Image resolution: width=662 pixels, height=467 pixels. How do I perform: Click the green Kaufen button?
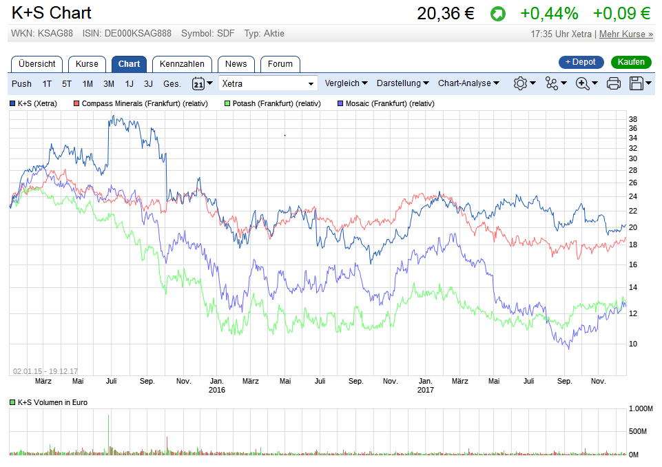point(631,62)
